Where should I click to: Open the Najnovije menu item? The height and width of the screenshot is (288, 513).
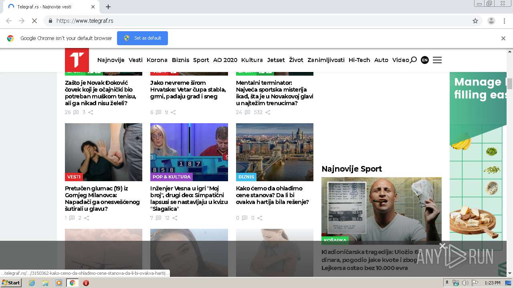tap(111, 60)
